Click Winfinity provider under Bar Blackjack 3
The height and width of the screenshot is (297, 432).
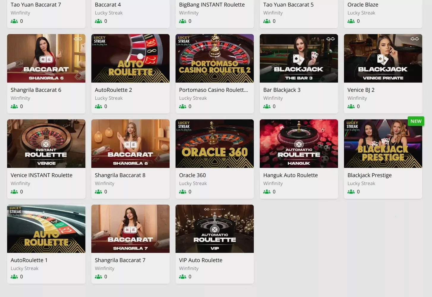[x=273, y=98]
